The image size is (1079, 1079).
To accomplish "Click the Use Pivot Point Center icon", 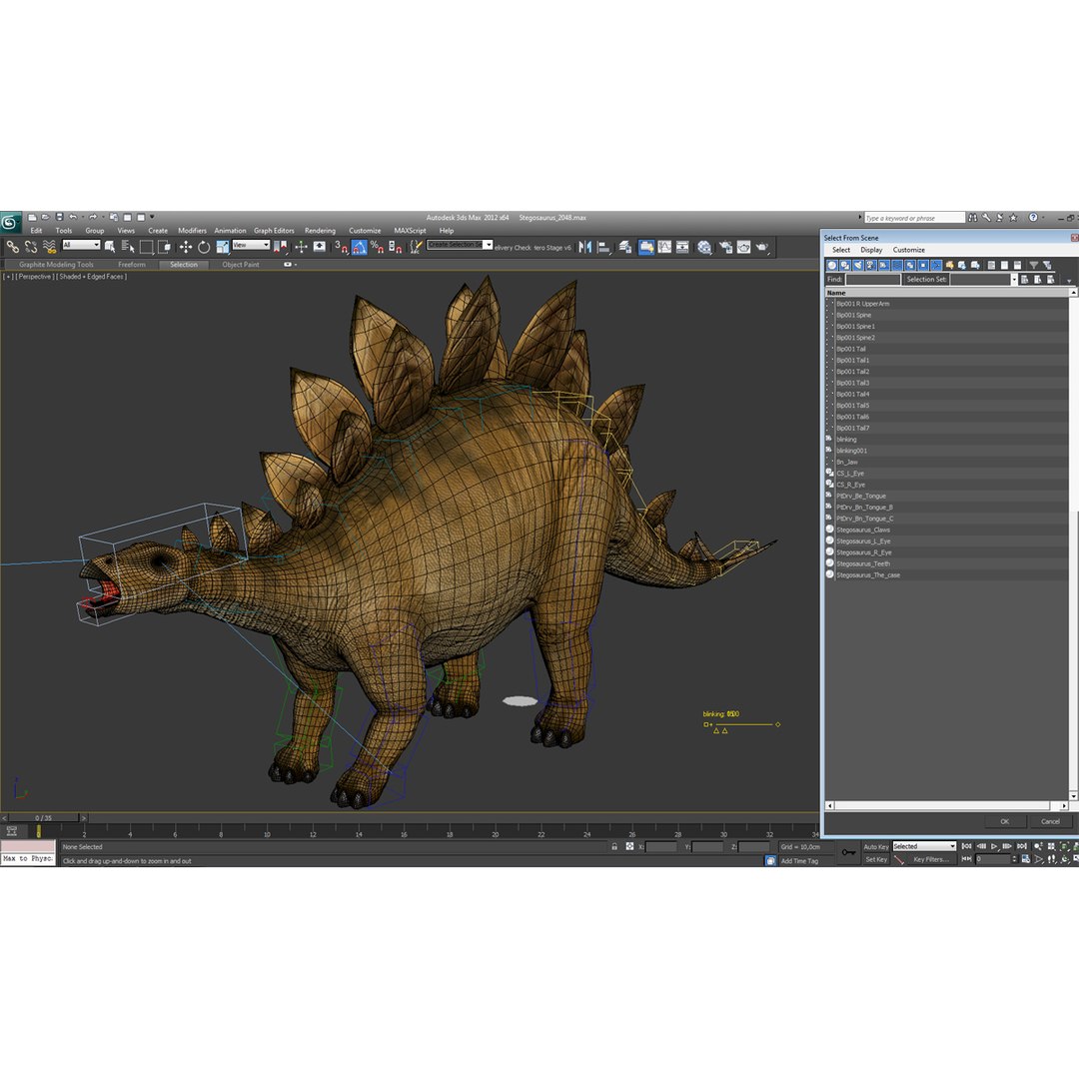I will 280,247.
